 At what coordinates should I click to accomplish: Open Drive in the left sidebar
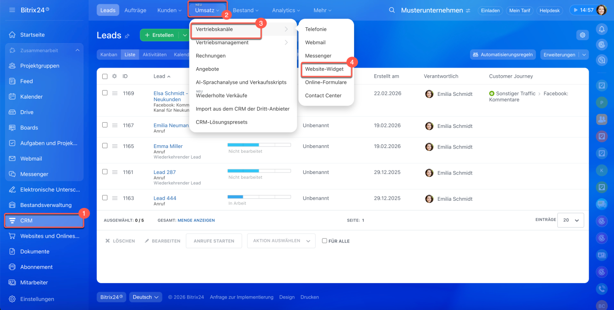click(27, 112)
